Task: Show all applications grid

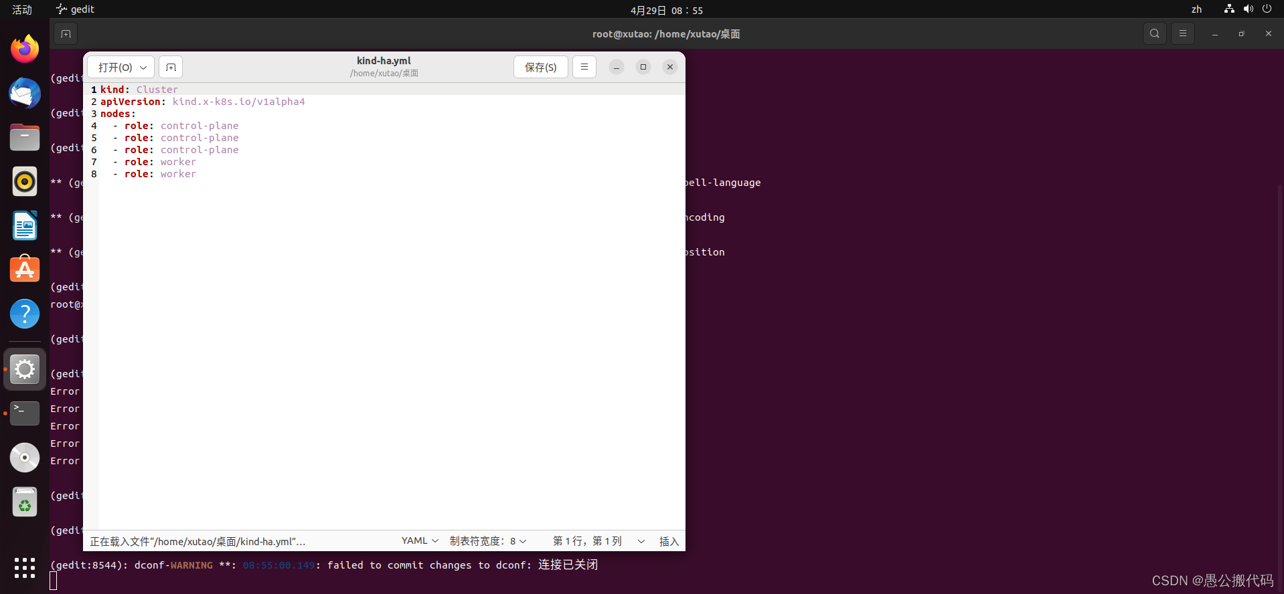Action: click(25, 568)
